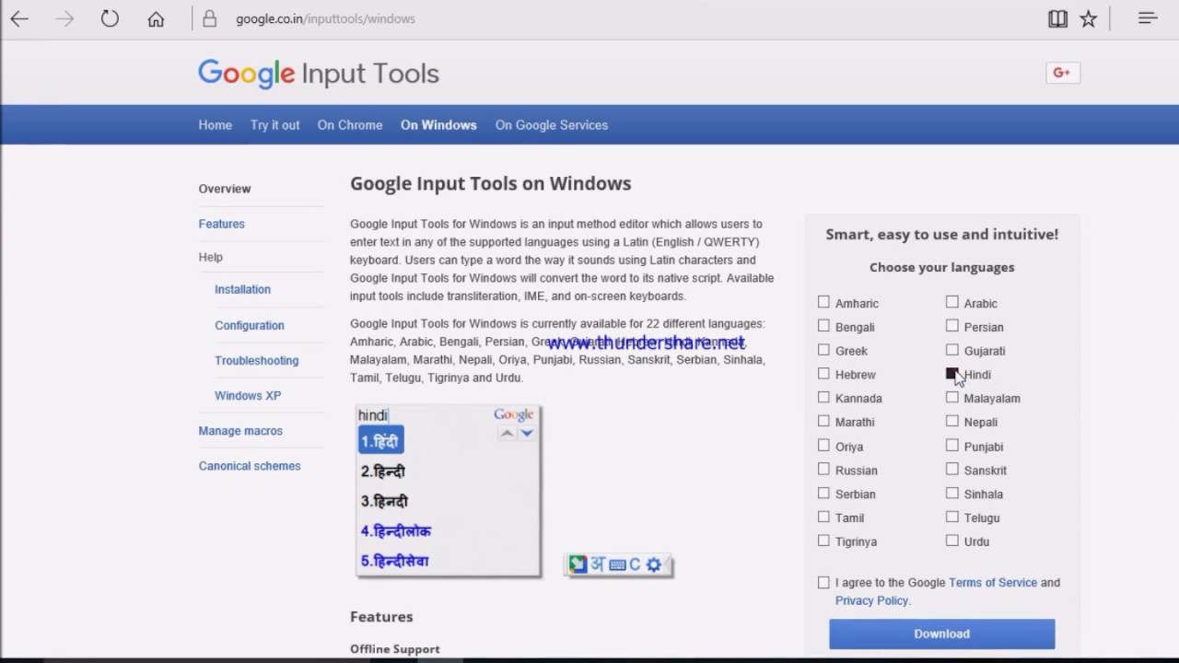
Task: Open Overview in the sidebar
Action: click(x=225, y=189)
